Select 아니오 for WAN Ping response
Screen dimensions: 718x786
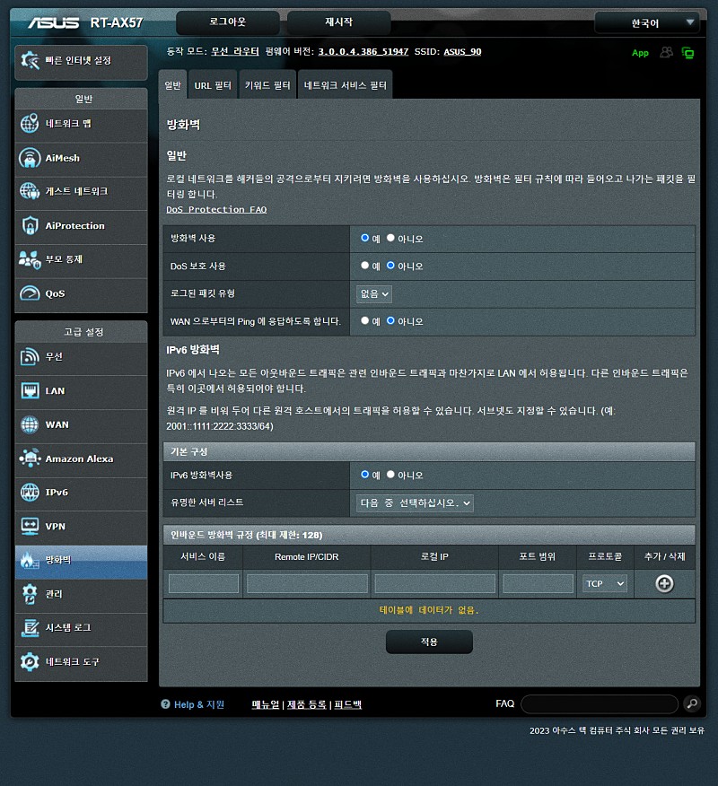390,320
